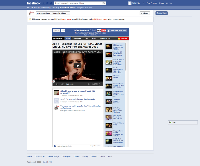Image resolution: width=200 pixels, height=166 pixels.
Task: Open the Why our Country is Going Down video
Action: (114, 110)
